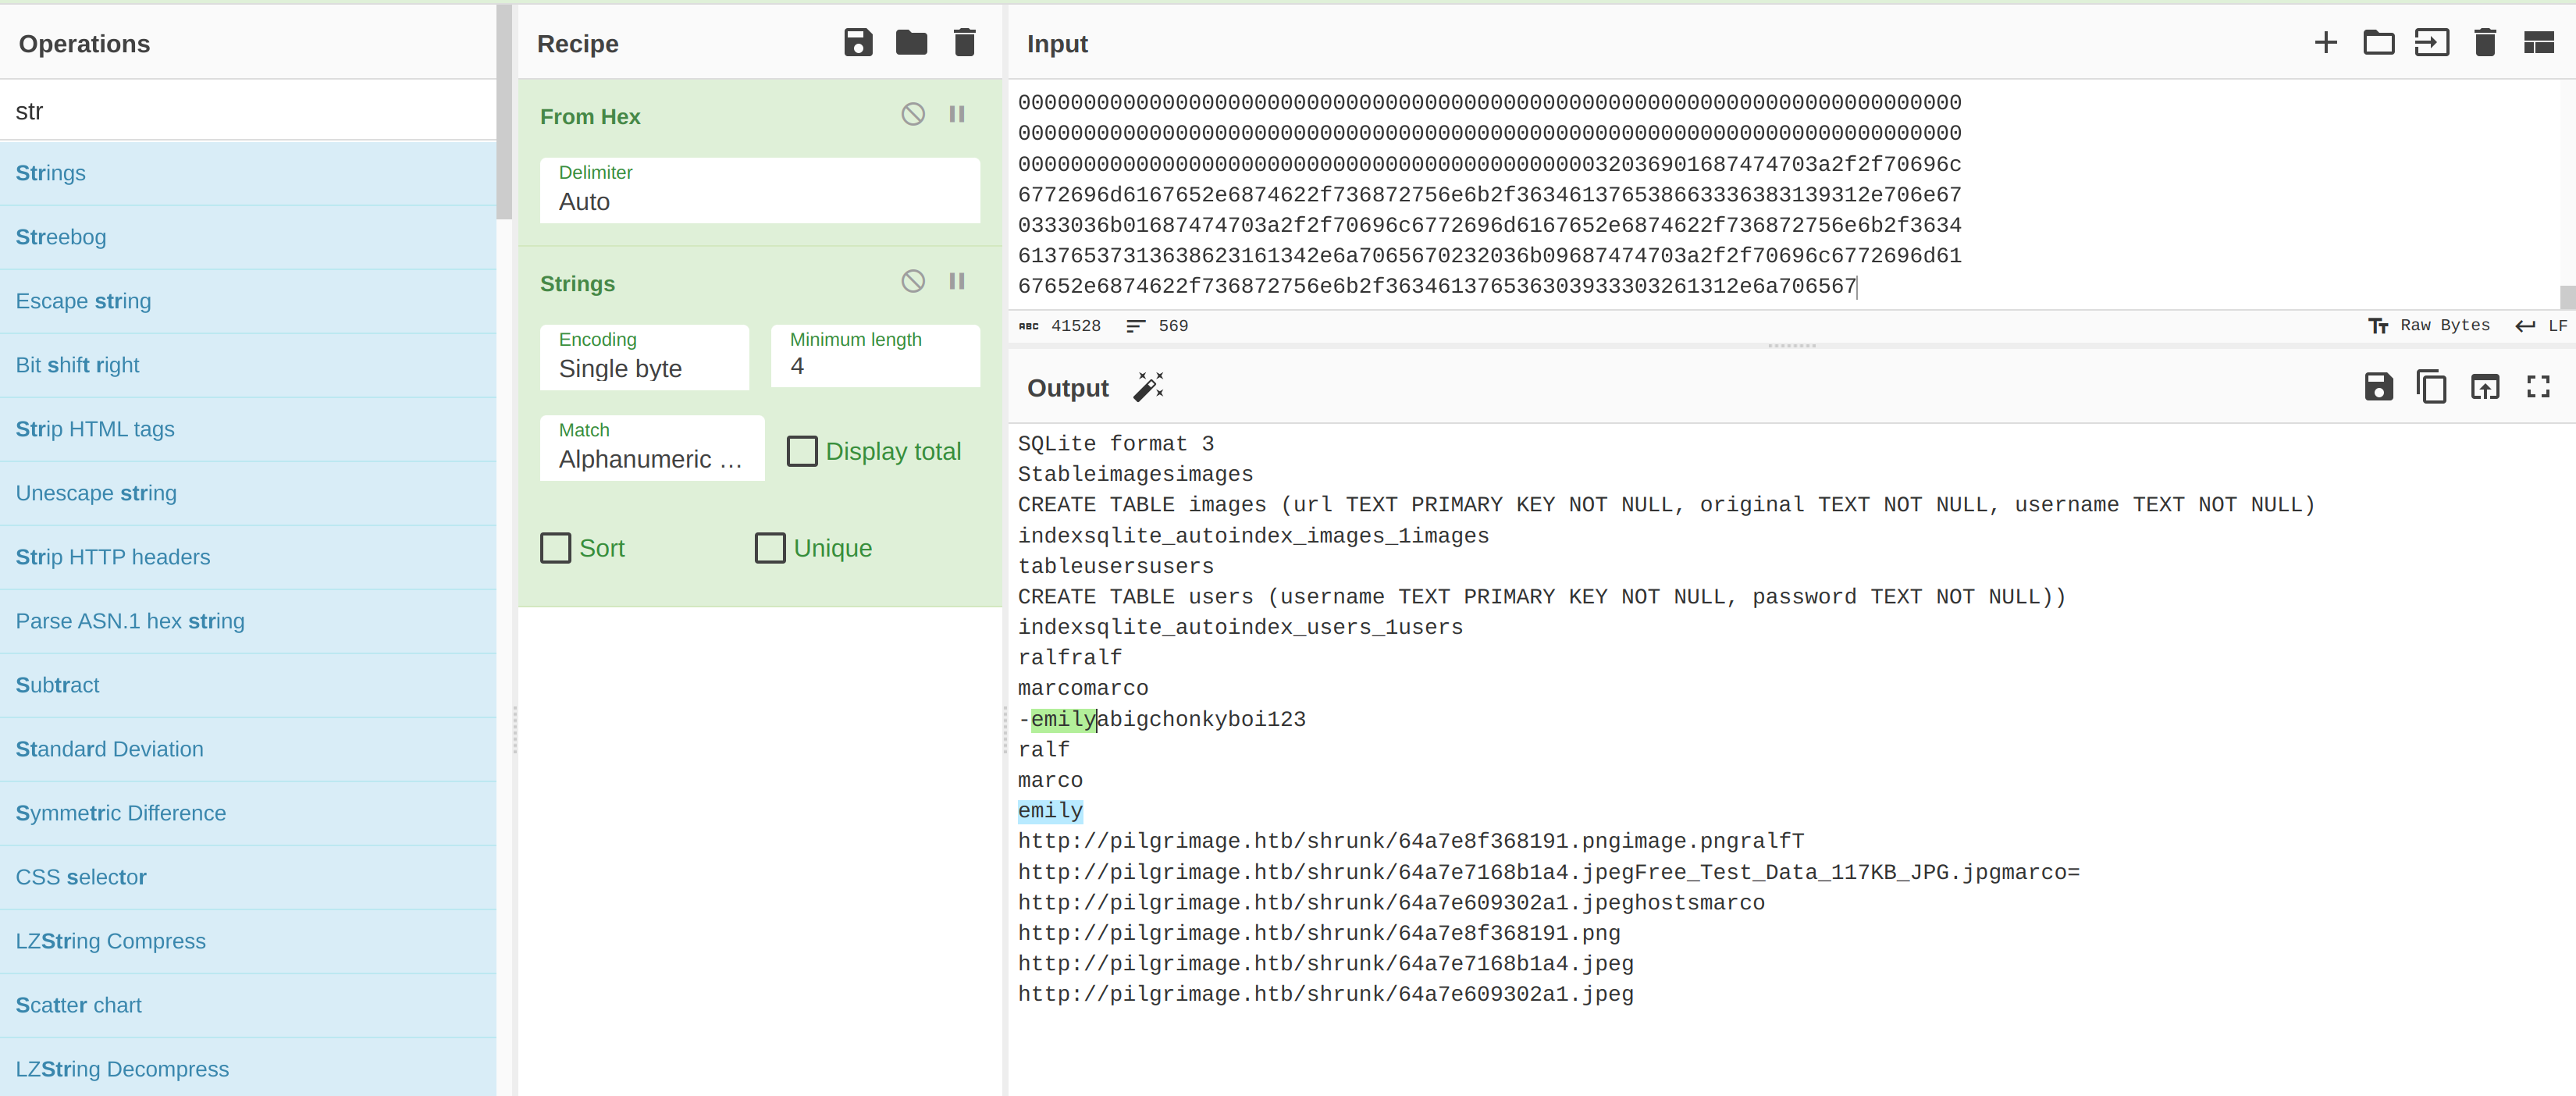Set breakpoint on From Hex operation
The height and width of the screenshot is (1096, 2576).
pyautogui.click(x=957, y=114)
